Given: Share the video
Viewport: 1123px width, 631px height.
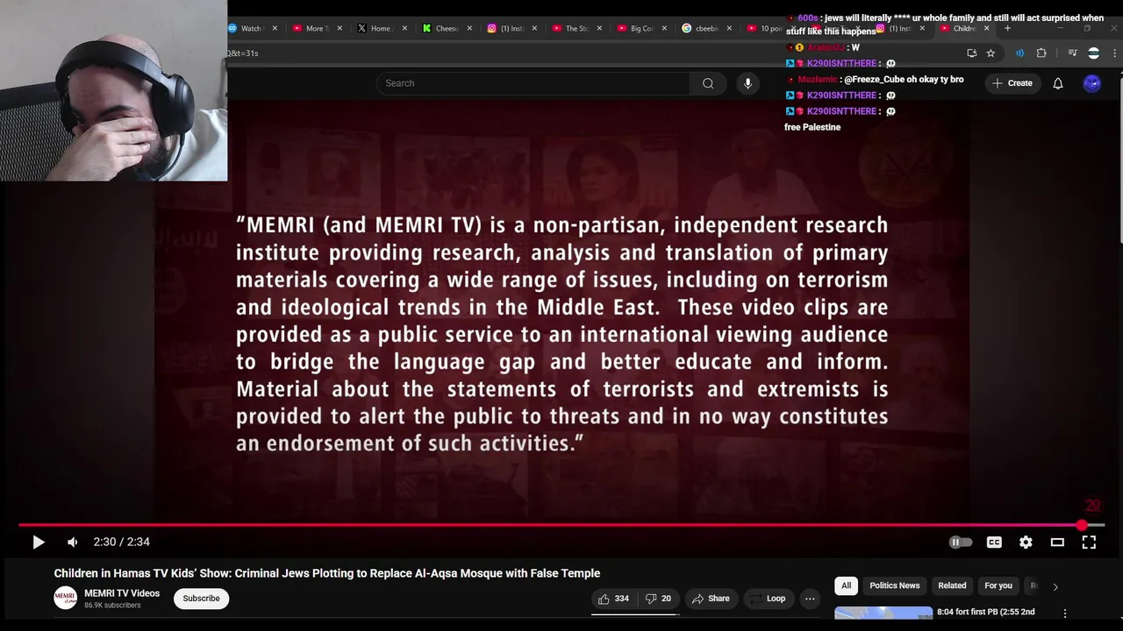Looking at the screenshot, I should [x=710, y=599].
